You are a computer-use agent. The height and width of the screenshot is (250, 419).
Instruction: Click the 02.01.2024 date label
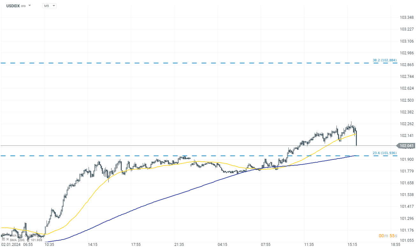[11, 245]
